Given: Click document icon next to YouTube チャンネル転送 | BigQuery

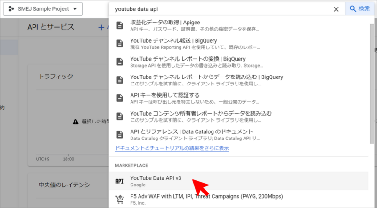Looking at the screenshot, I should 120,43.
